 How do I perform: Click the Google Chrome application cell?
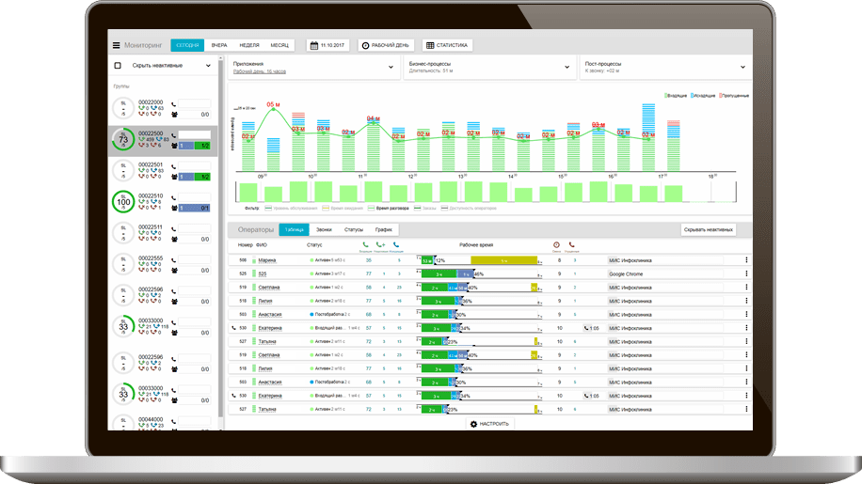pos(664,273)
